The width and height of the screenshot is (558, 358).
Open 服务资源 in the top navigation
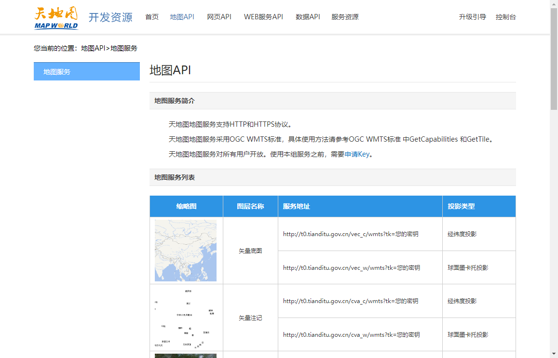[x=345, y=17]
